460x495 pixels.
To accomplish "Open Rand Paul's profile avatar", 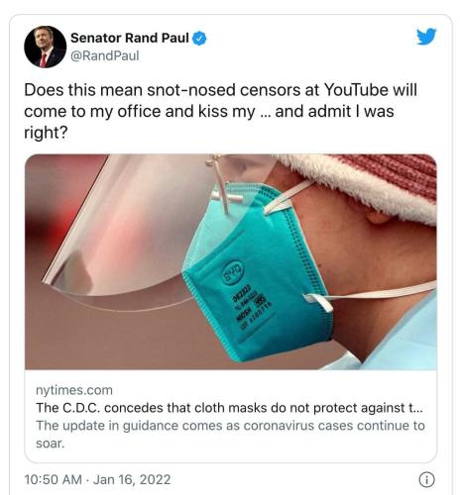I will (x=45, y=47).
